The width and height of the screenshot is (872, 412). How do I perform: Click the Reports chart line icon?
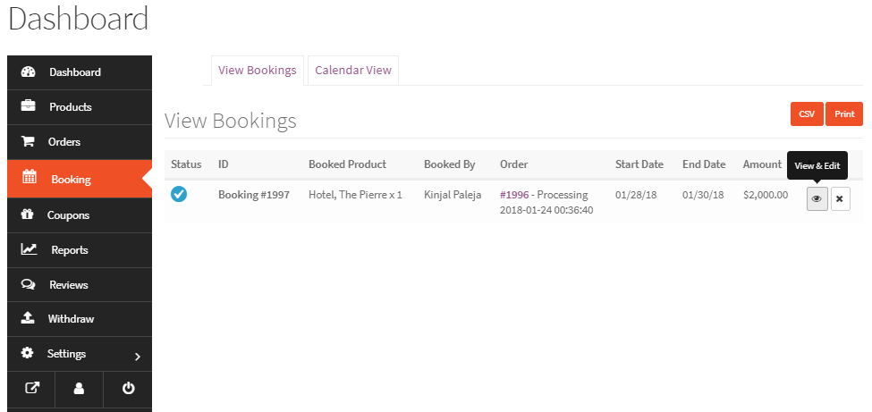tap(29, 249)
